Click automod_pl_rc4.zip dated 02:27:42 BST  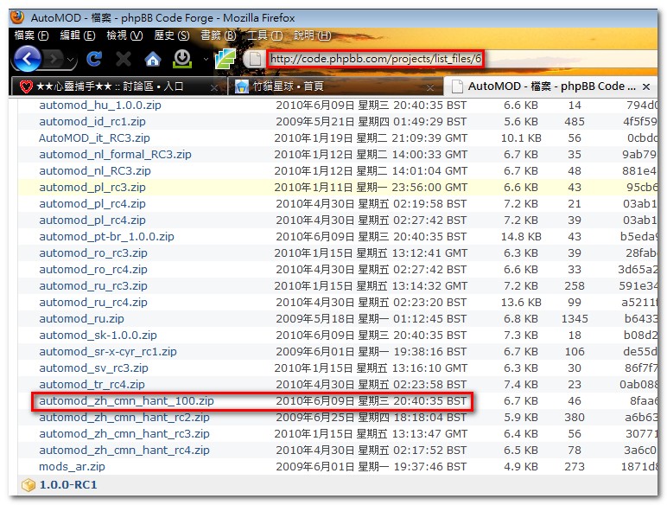coord(92,221)
